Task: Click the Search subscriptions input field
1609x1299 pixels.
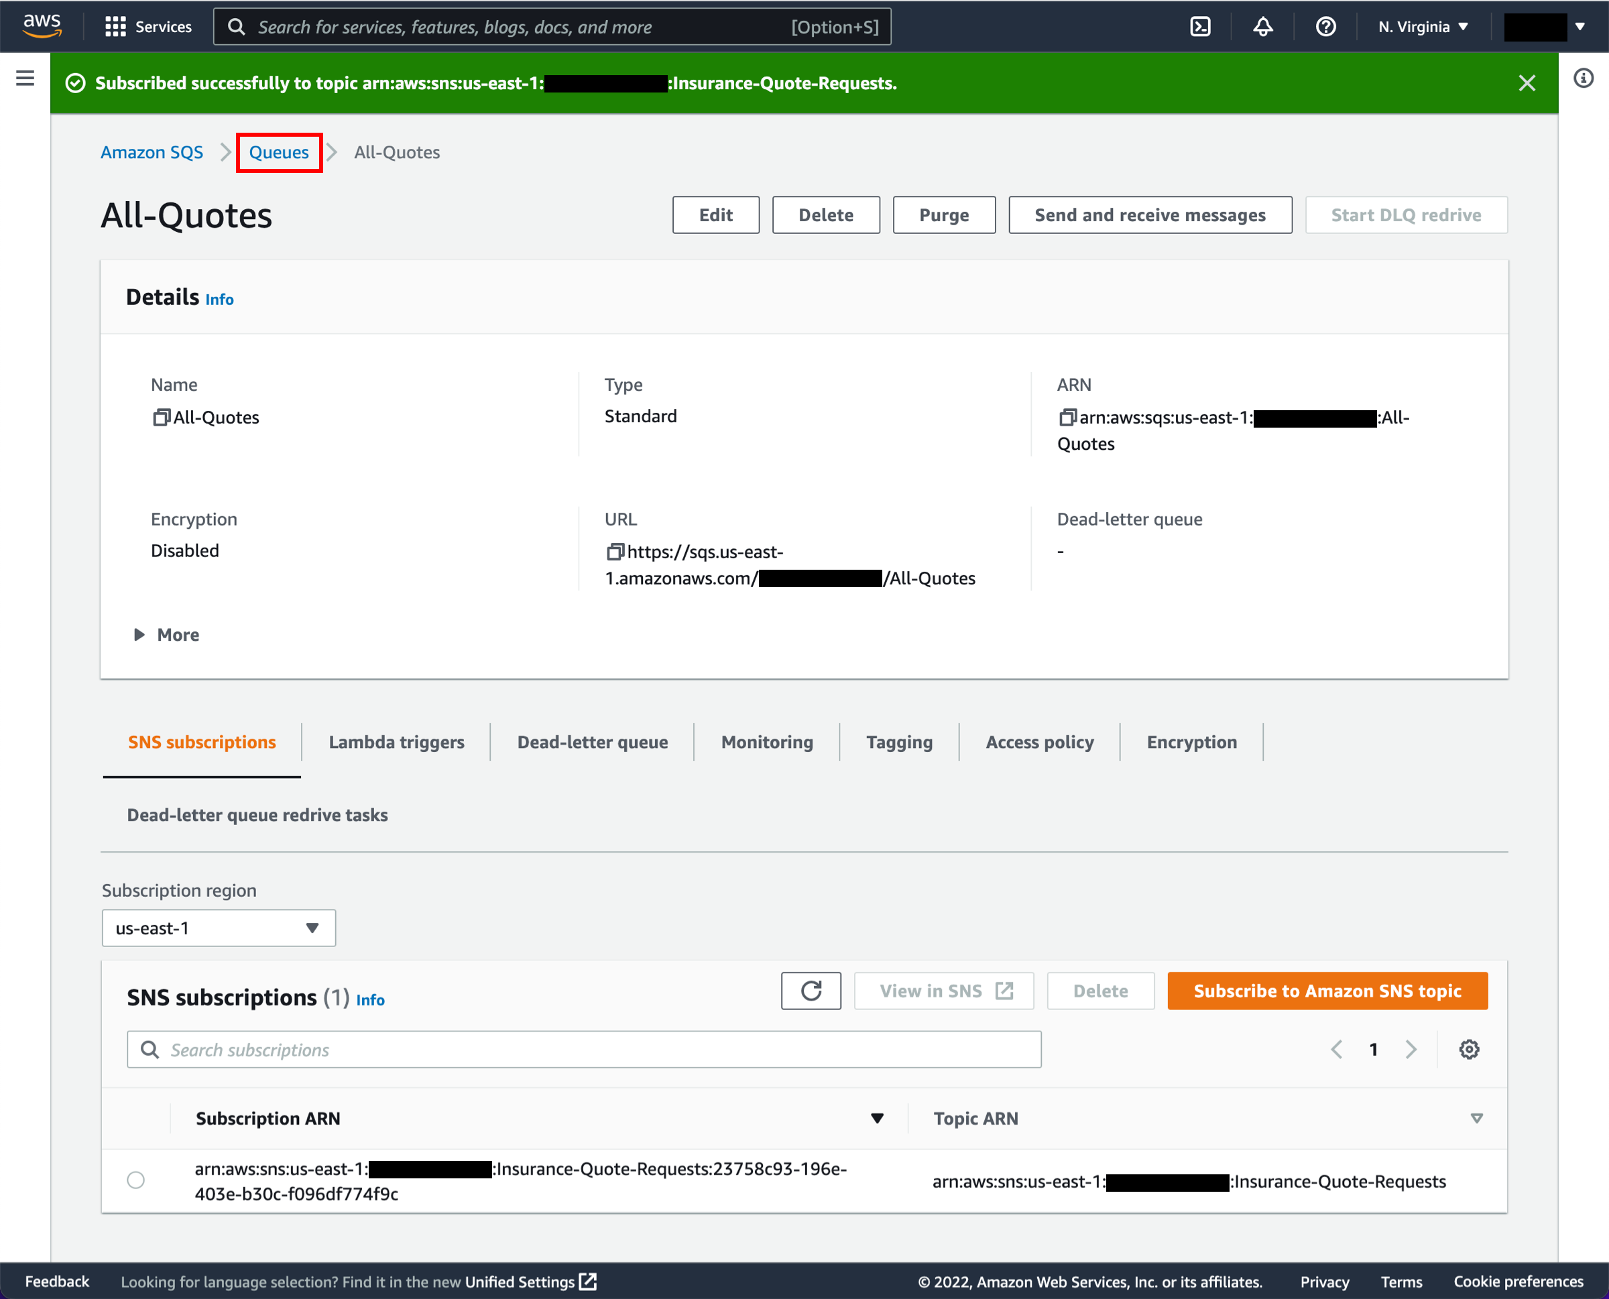Action: (585, 1050)
